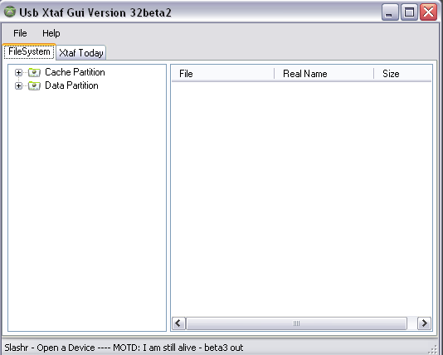Click the left scroll arrow of file list
This screenshot has height=355, width=443.
point(178,323)
